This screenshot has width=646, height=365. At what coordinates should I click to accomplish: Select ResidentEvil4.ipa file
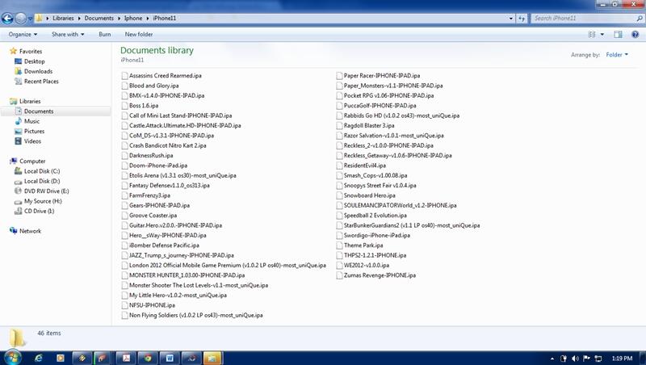click(x=361, y=166)
